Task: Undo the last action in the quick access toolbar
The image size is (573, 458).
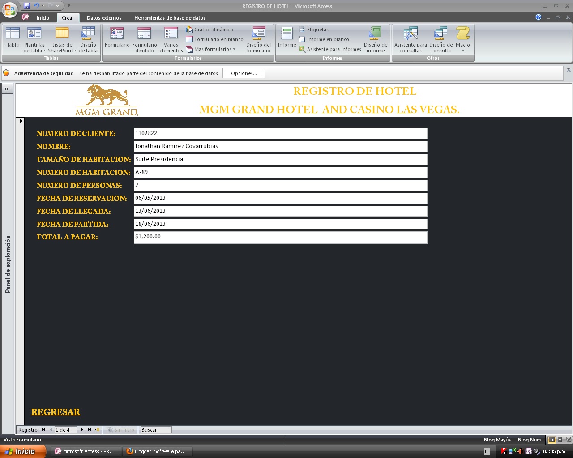Action: [x=36, y=6]
